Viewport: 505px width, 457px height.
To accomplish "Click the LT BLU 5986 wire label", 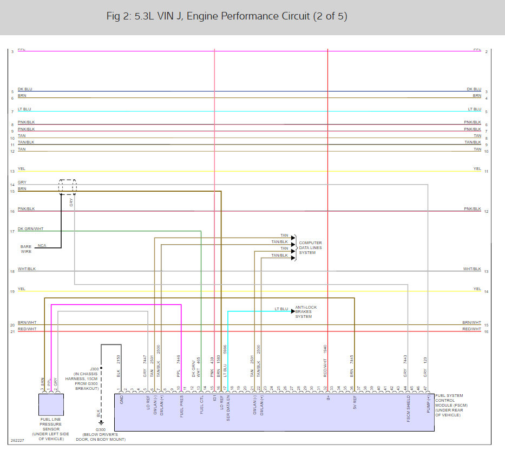I will point(225,361).
